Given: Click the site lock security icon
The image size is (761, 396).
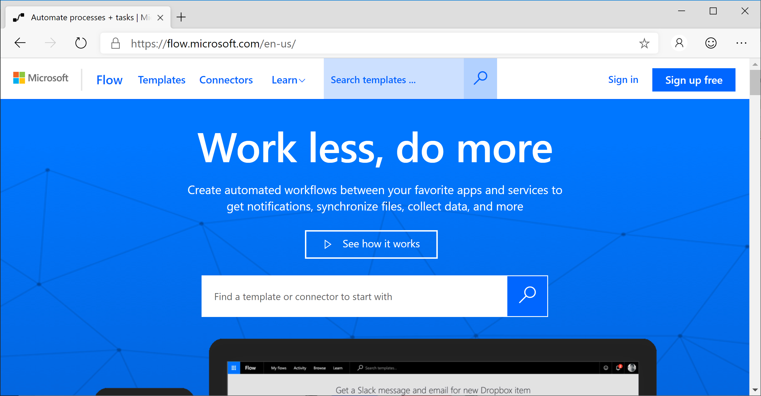Looking at the screenshot, I should (116, 44).
